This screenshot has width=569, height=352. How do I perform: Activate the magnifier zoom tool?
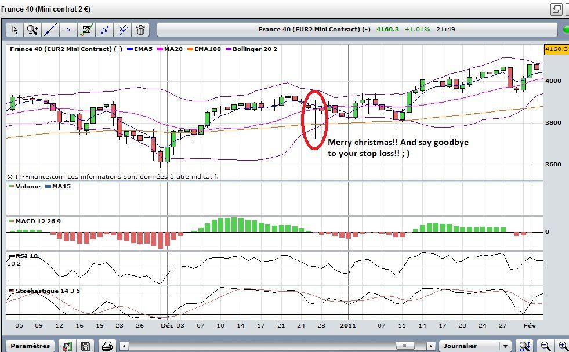(x=32, y=30)
